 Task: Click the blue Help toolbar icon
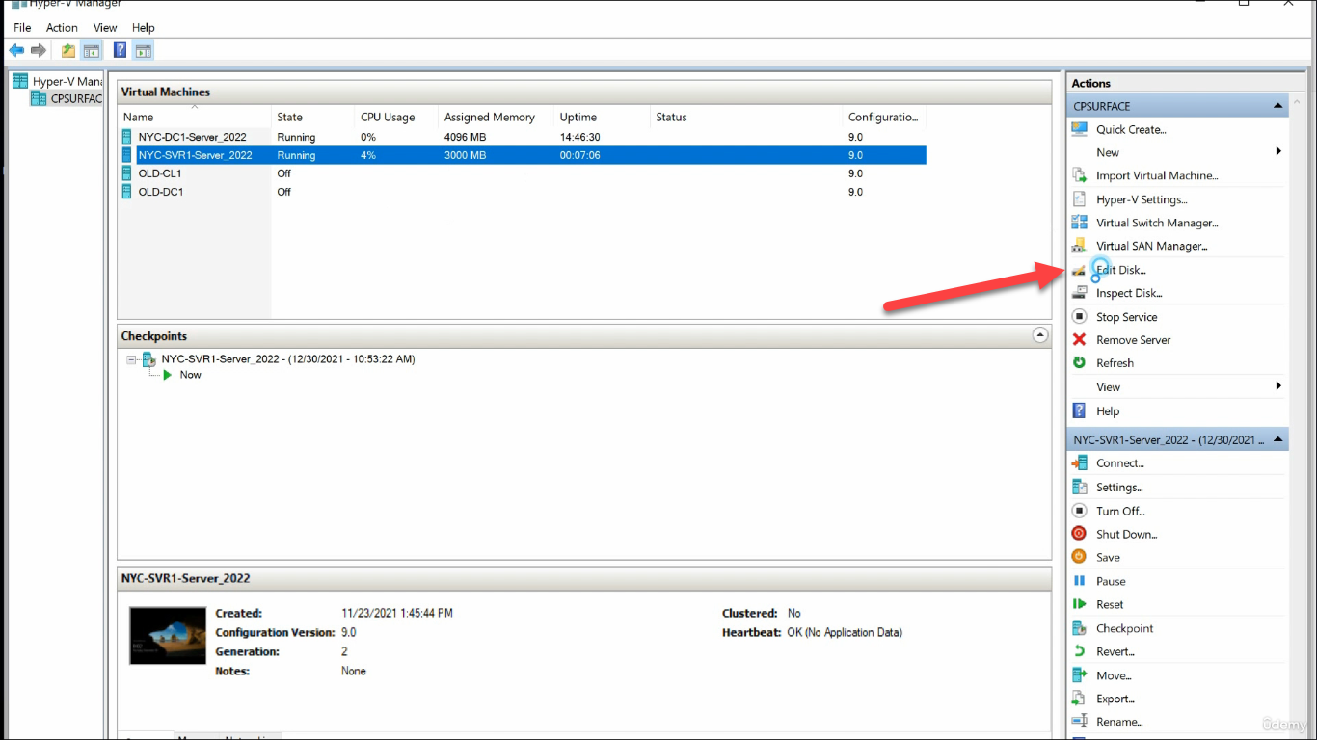pyautogui.click(x=121, y=50)
